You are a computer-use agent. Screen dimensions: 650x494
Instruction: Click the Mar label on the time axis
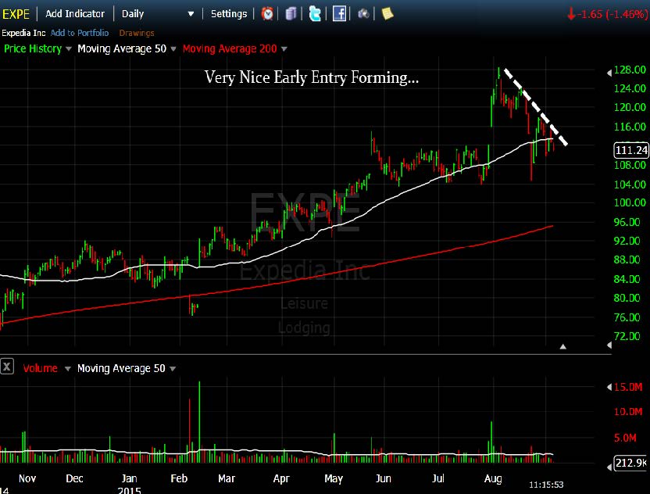(227, 478)
